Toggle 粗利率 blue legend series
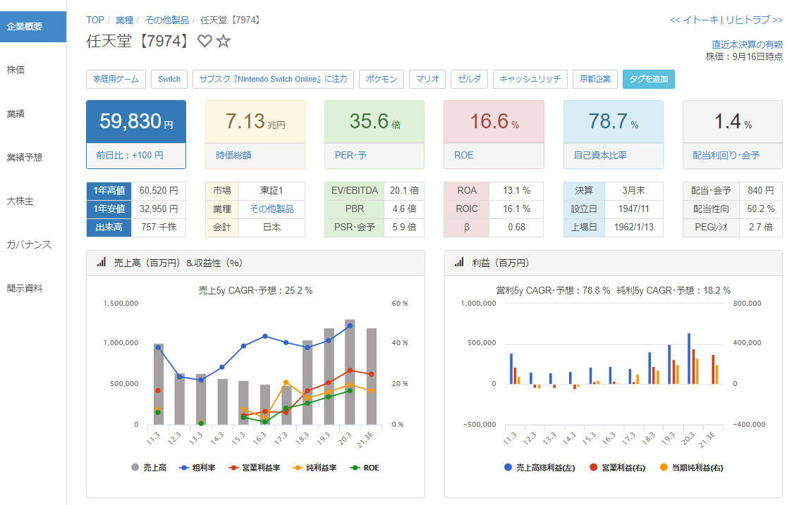 pyautogui.click(x=197, y=467)
